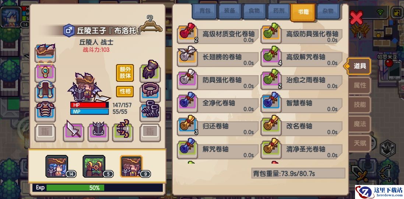Tap the equipped necklace amulet slot
This screenshot has width=404, height=199.
(x=45, y=71)
